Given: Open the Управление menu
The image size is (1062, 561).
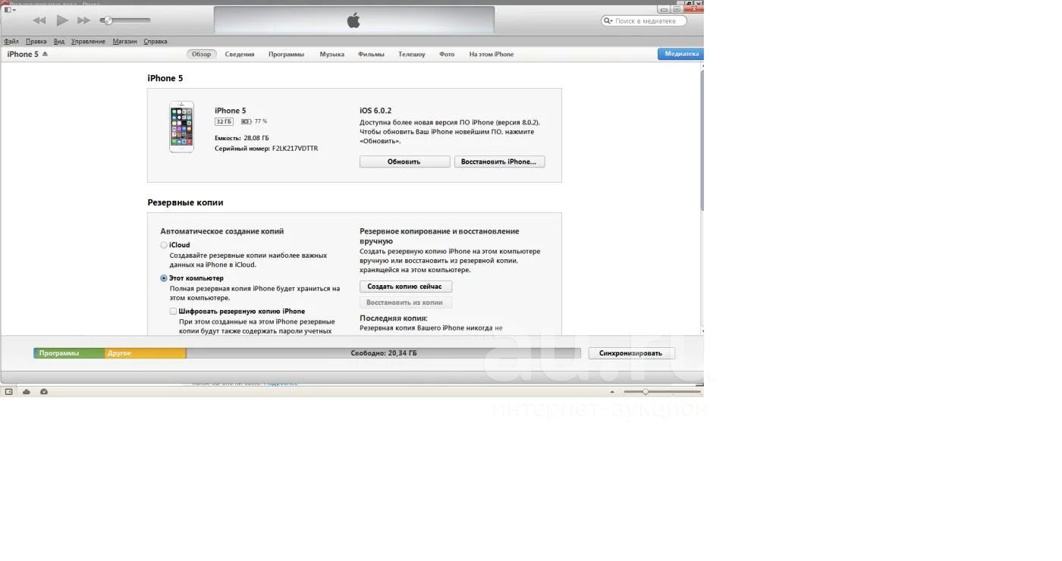Looking at the screenshot, I should [88, 42].
